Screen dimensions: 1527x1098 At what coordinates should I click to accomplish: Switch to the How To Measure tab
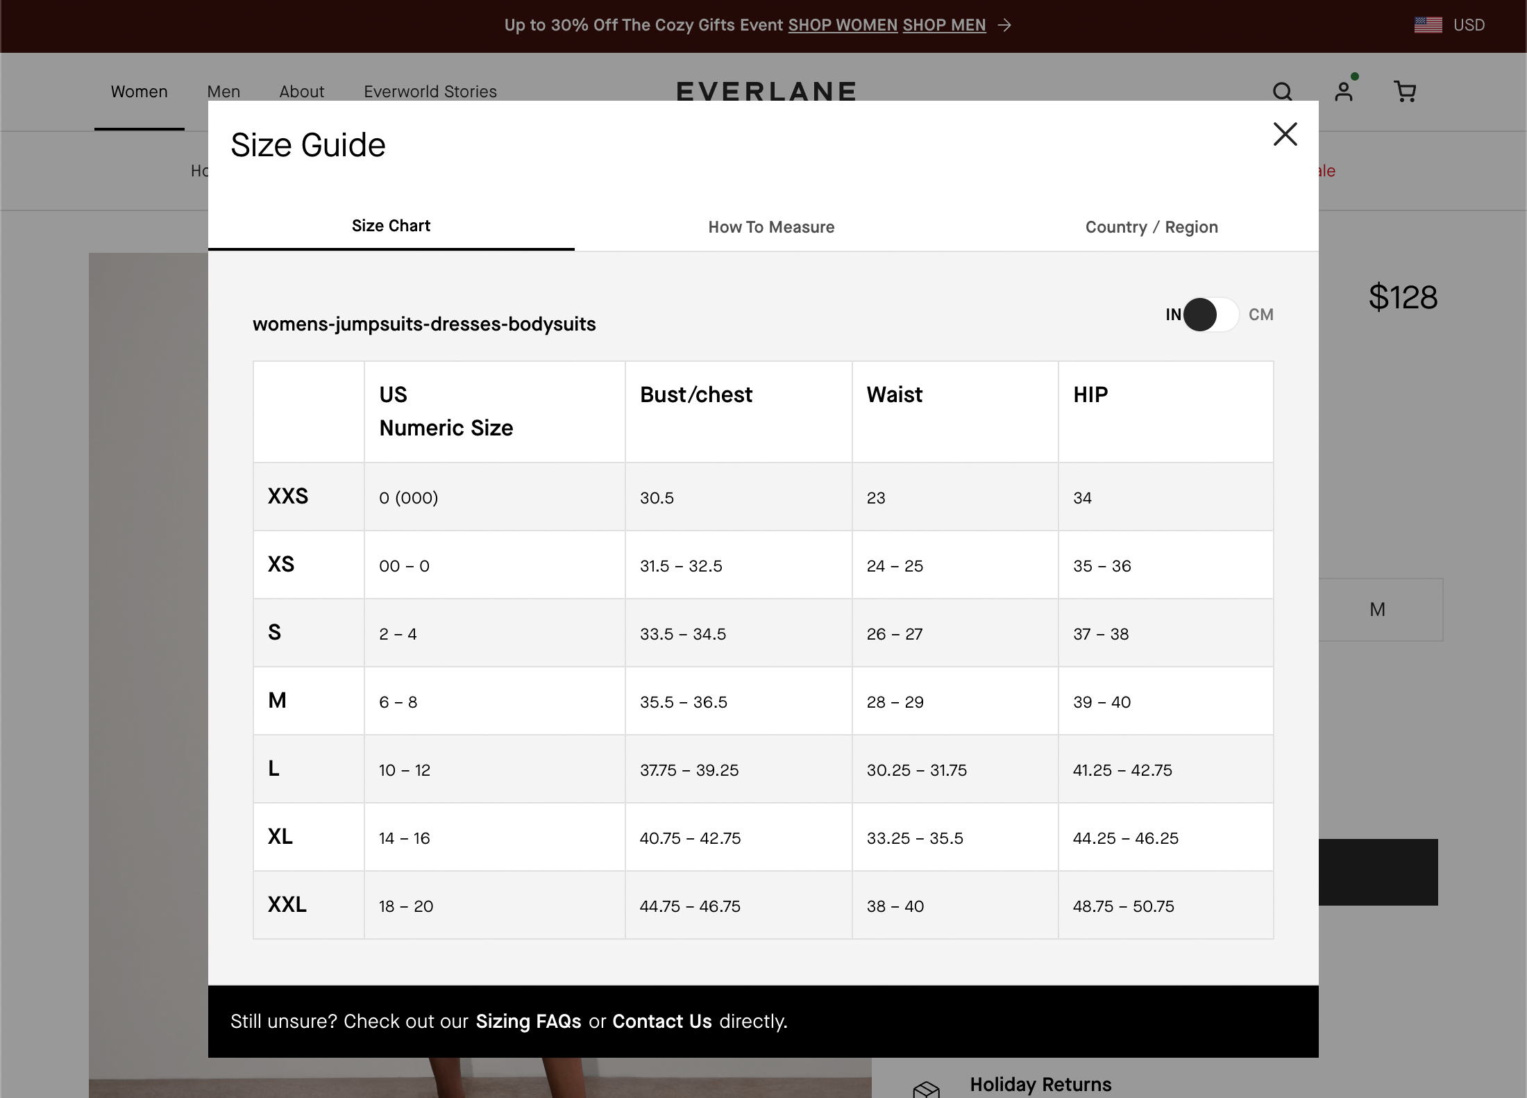pos(771,226)
